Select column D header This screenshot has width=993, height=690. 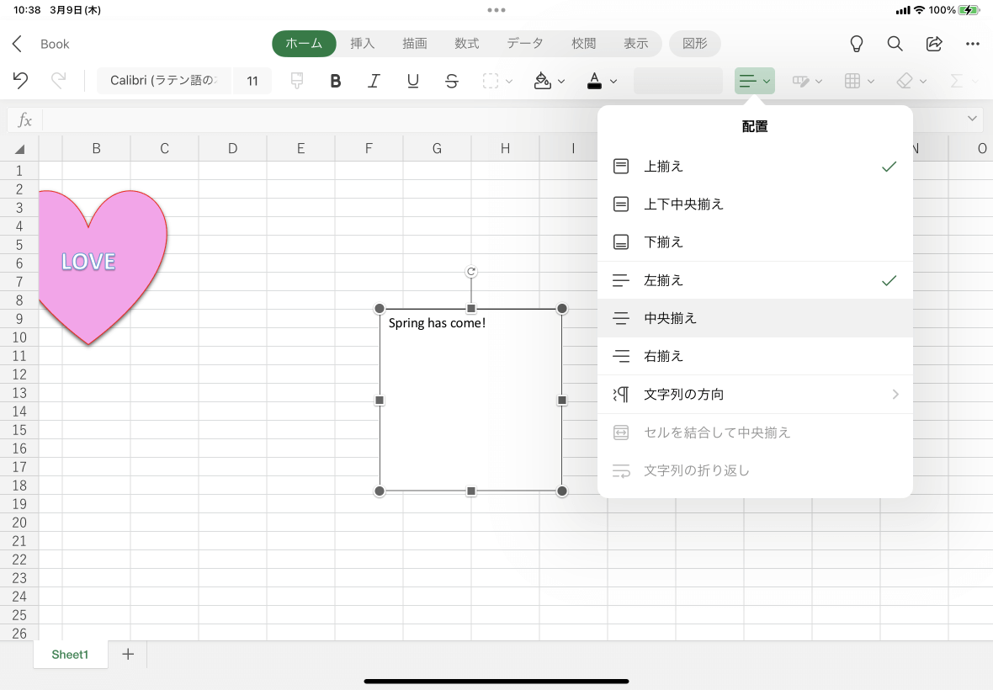pyautogui.click(x=233, y=149)
